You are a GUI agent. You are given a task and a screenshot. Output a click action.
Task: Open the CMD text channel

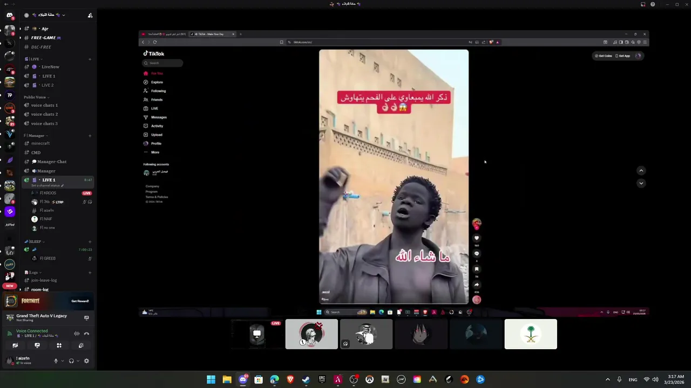pos(58,153)
